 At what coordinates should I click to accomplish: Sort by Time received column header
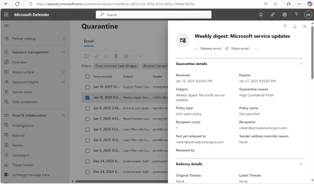tap(102, 76)
